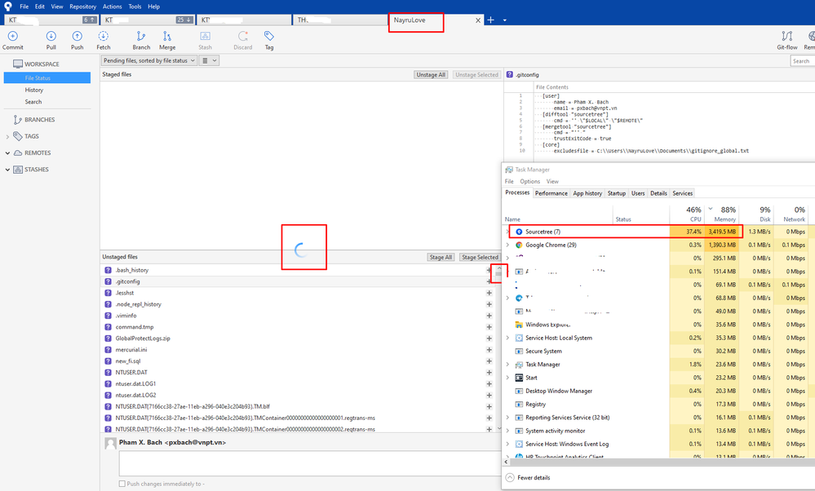Click unknown-status icon beside .viminfo

coord(109,316)
